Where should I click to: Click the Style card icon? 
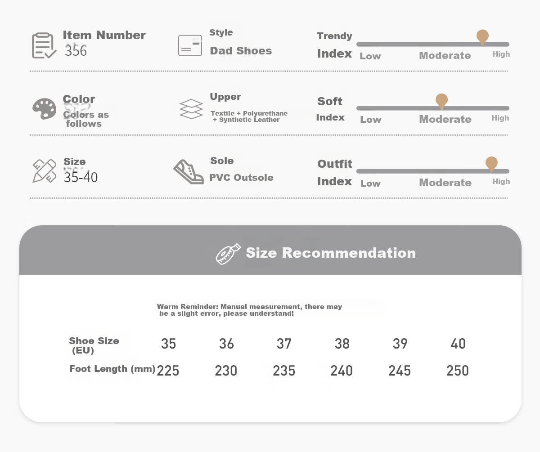[x=190, y=45]
